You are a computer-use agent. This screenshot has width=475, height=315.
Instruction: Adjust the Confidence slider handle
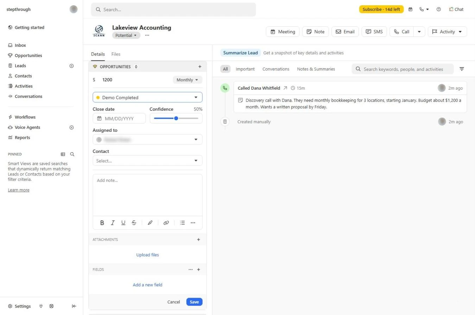(x=176, y=118)
